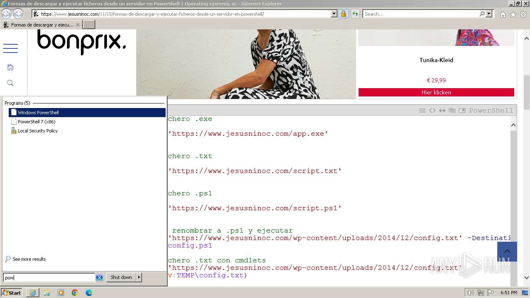Open search provider dropdown arrow
Screen dimensions: 530x298
click(489, 14)
